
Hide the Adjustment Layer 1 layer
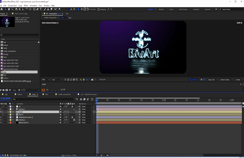pyautogui.click(x=1, y=117)
